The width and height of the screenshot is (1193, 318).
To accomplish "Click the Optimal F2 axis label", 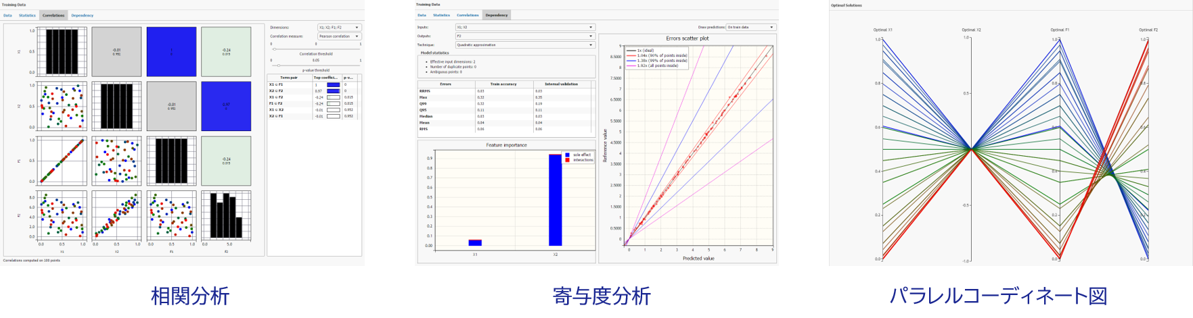I will [1148, 30].
